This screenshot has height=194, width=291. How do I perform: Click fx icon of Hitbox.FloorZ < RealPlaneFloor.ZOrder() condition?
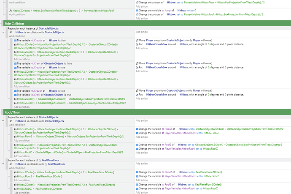click(16, 176)
